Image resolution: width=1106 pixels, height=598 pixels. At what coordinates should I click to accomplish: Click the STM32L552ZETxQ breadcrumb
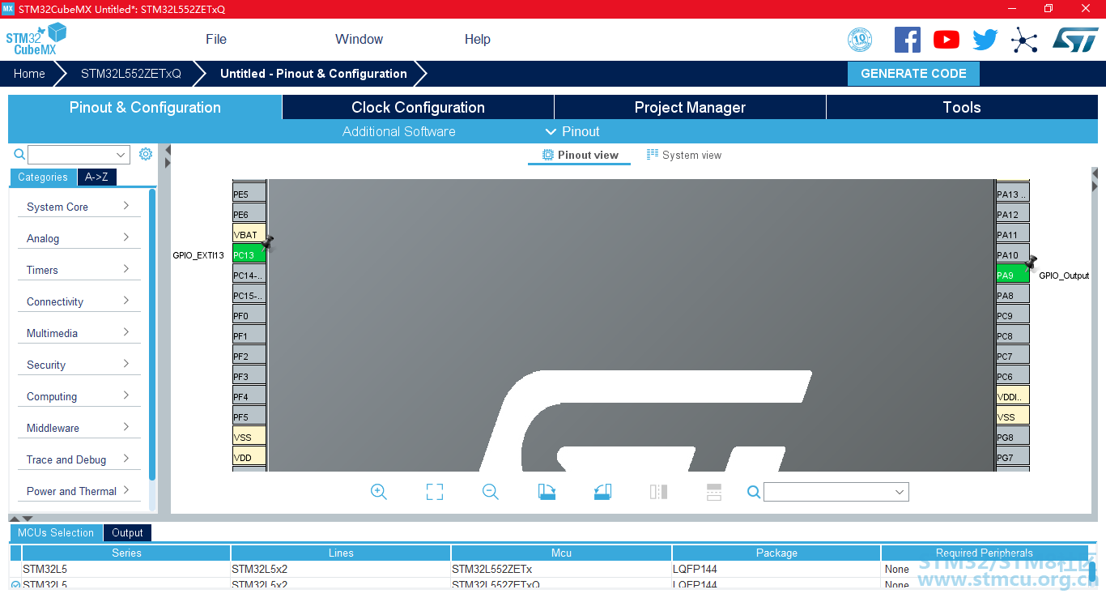click(131, 73)
